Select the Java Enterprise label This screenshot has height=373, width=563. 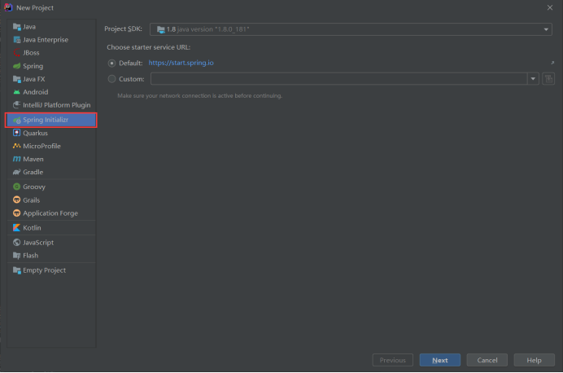(46, 40)
